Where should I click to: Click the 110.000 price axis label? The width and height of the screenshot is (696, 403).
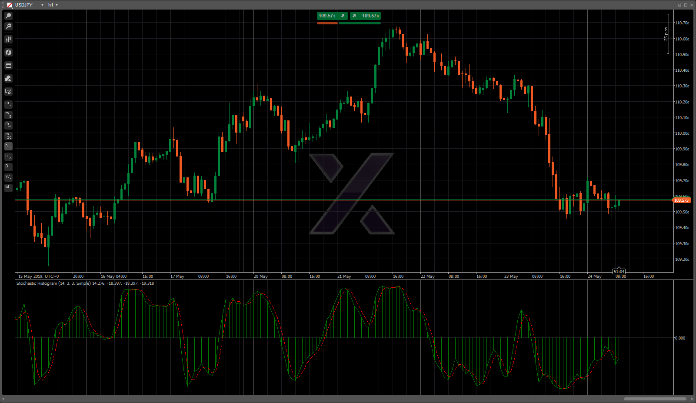click(x=682, y=133)
